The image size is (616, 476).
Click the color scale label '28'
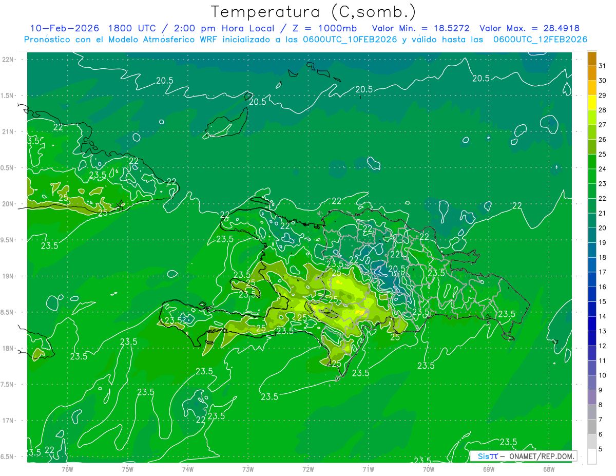[x=603, y=110]
